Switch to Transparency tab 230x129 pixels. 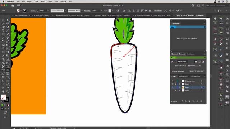click(195, 76)
